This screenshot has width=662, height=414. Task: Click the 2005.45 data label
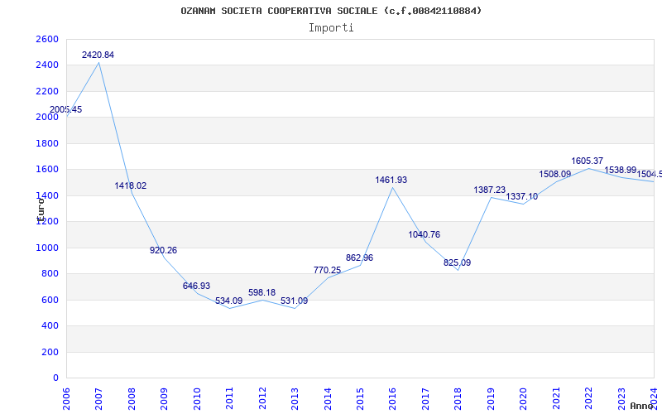pyautogui.click(x=66, y=109)
